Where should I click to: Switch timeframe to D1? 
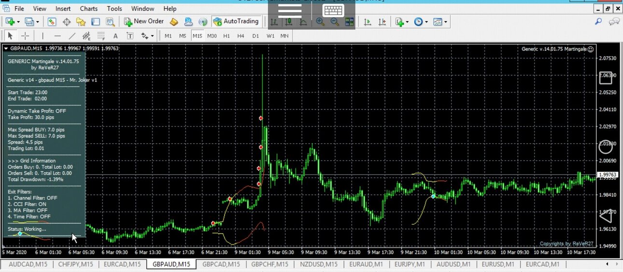tap(255, 36)
